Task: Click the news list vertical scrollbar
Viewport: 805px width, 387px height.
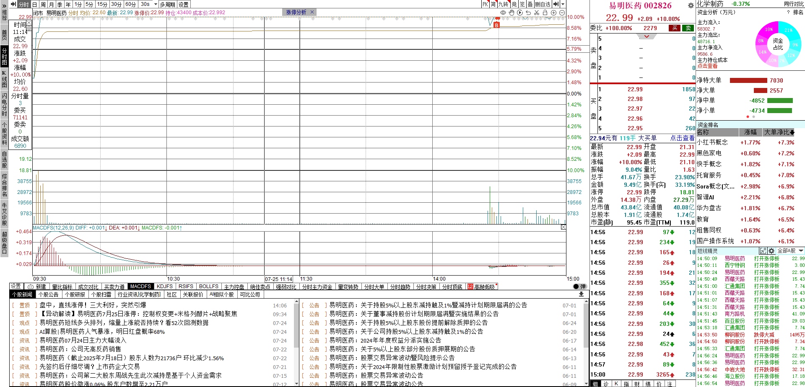Action: click(296, 342)
